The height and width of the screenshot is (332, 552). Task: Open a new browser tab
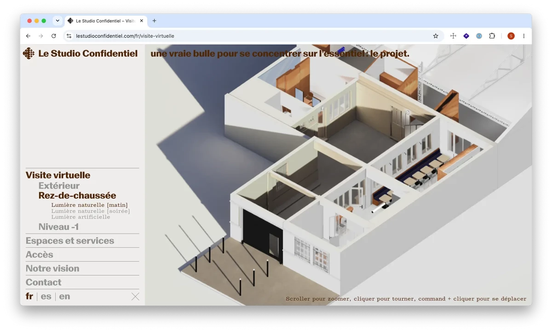(154, 21)
